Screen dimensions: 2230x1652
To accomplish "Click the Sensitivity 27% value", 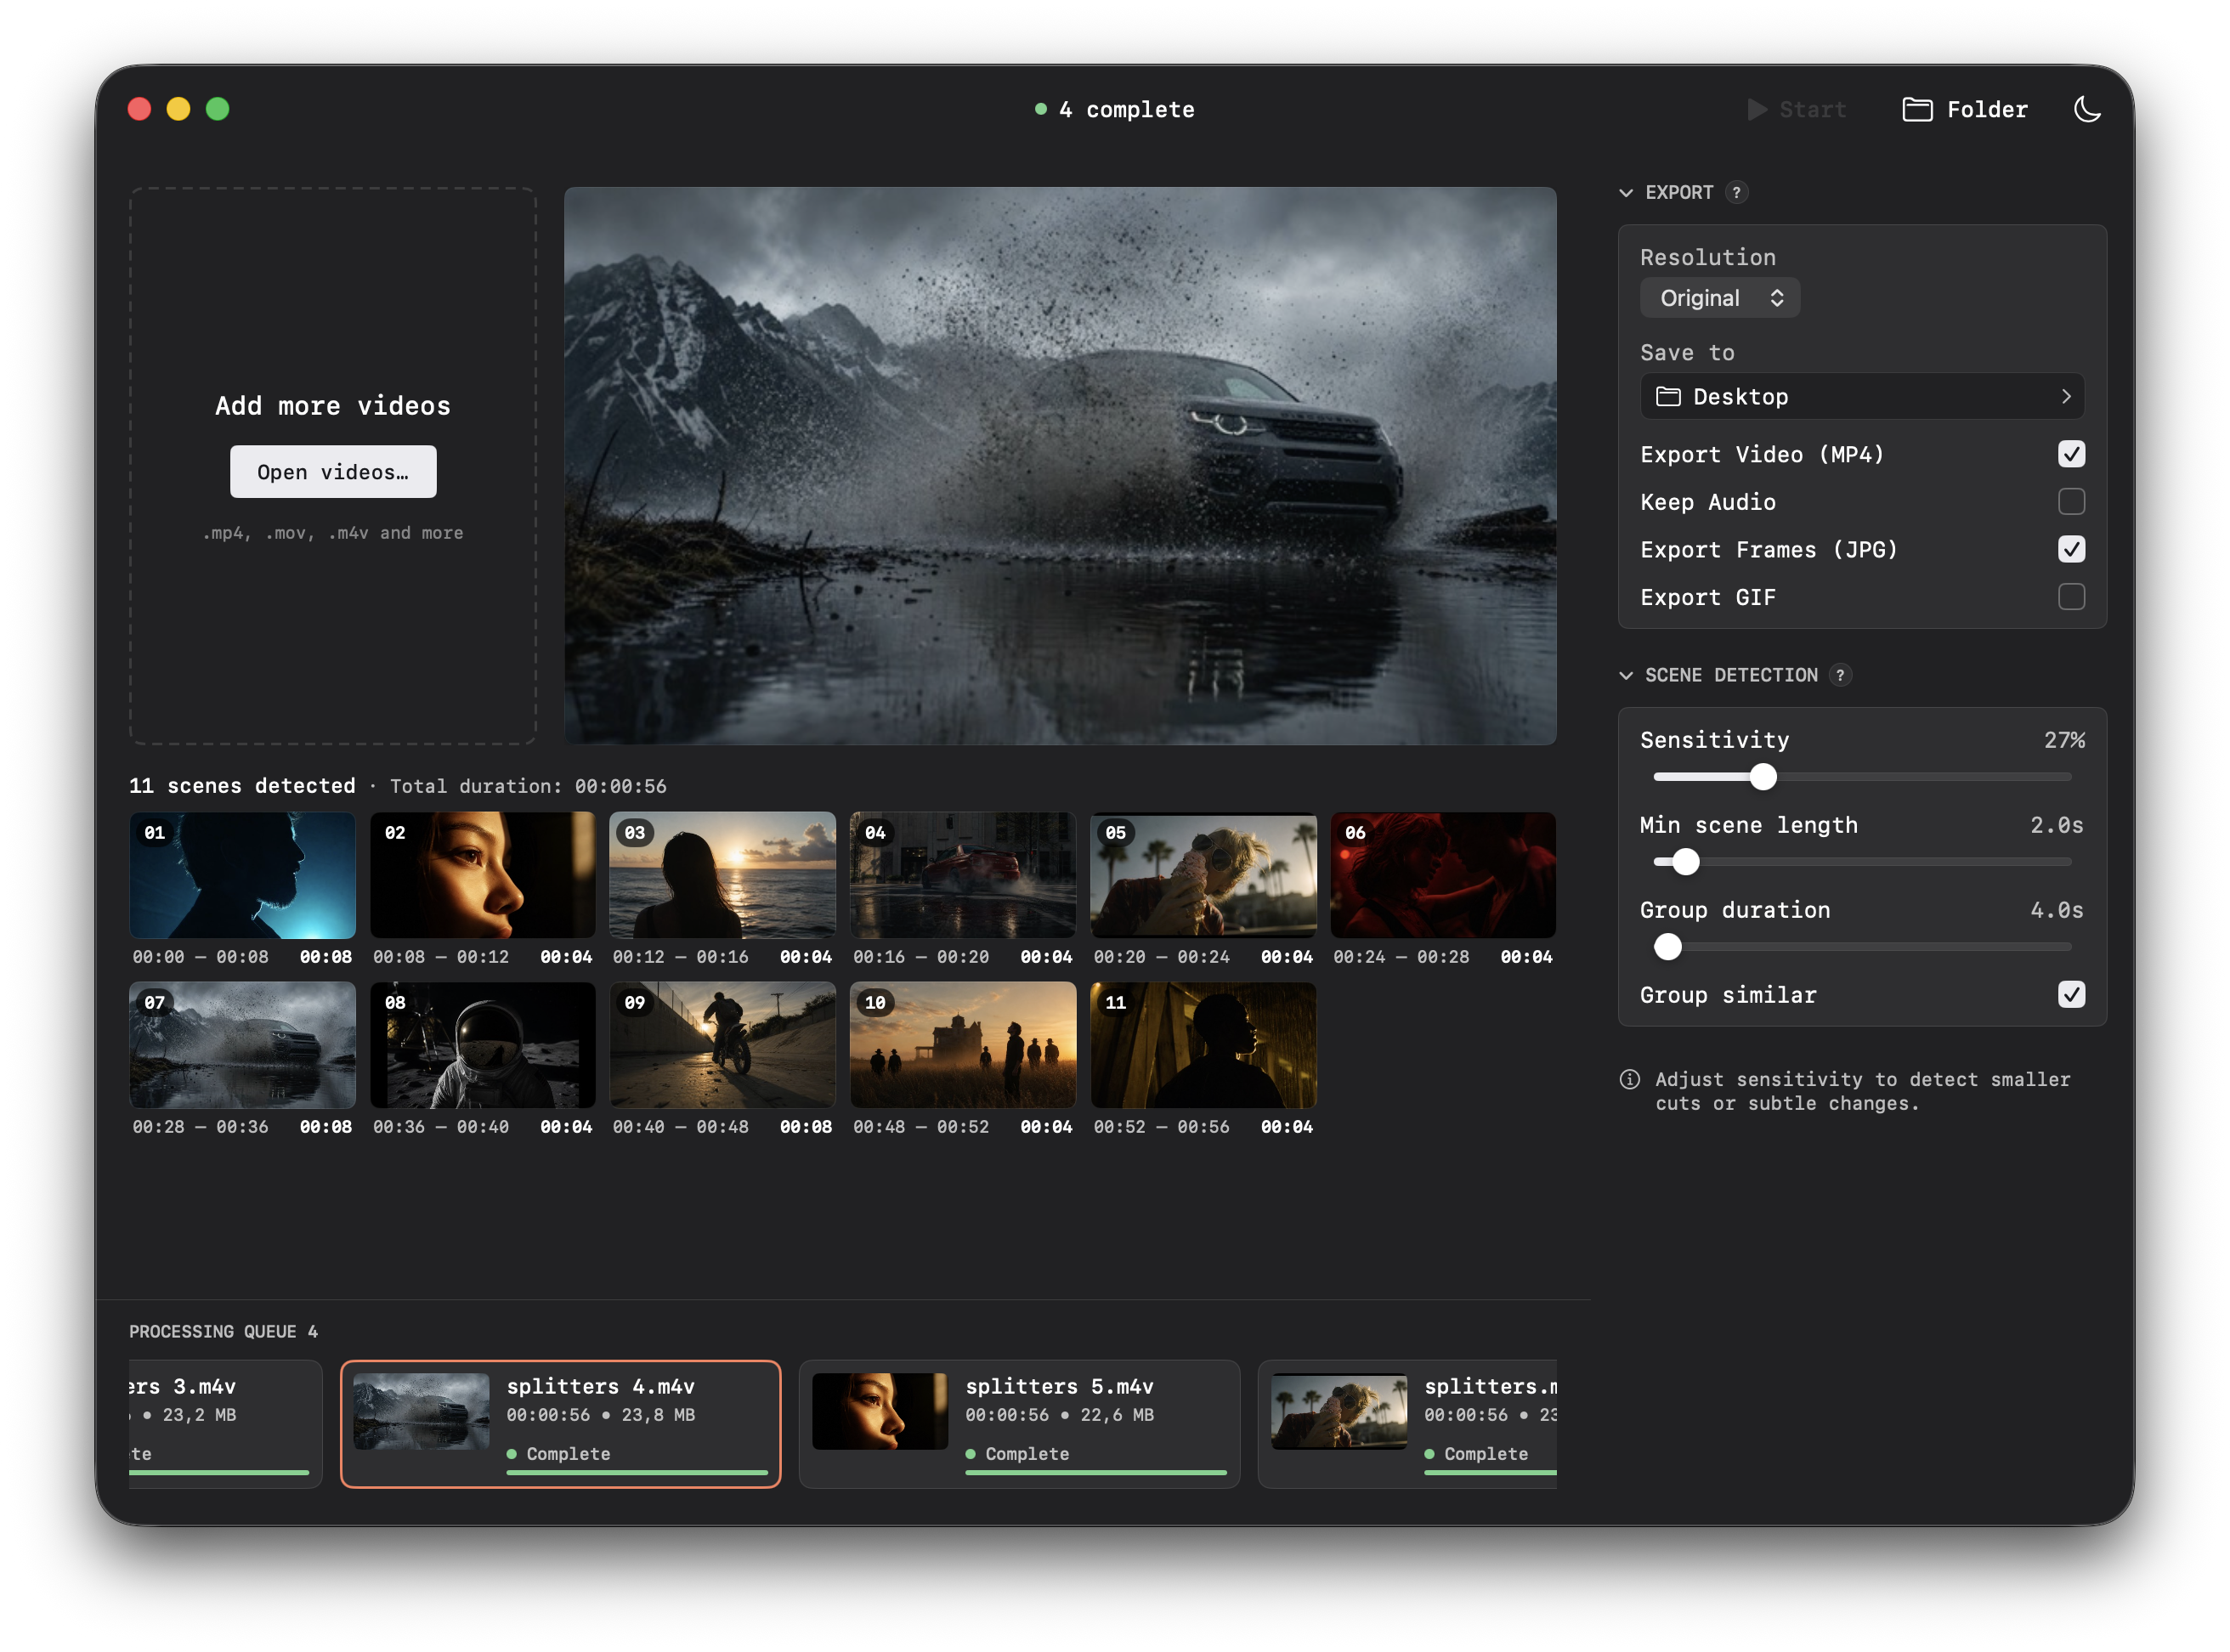I will (x=2064, y=740).
